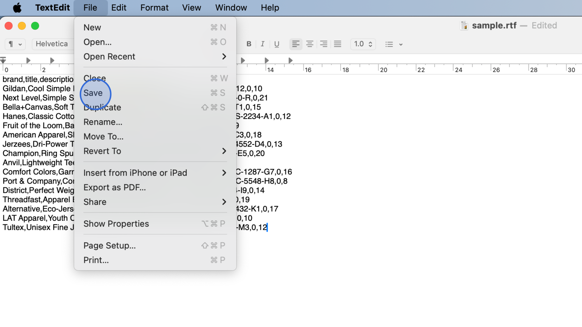Click the first tab stop marker on ruler
The width and height of the screenshot is (582, 327).
point(28,61)
